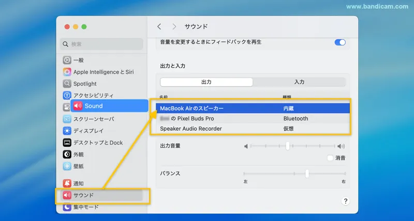Image resolution: width=414 pixels, height=221 pixels.
Task: Check the 消音 mute checkbox
Action: [x=330, y=158]
